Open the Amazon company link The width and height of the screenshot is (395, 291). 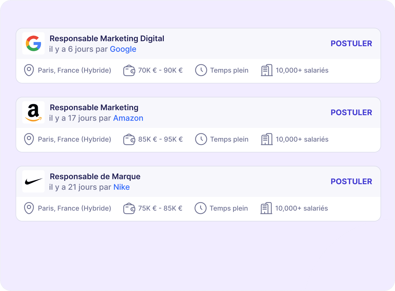click(x=128, y=118)
